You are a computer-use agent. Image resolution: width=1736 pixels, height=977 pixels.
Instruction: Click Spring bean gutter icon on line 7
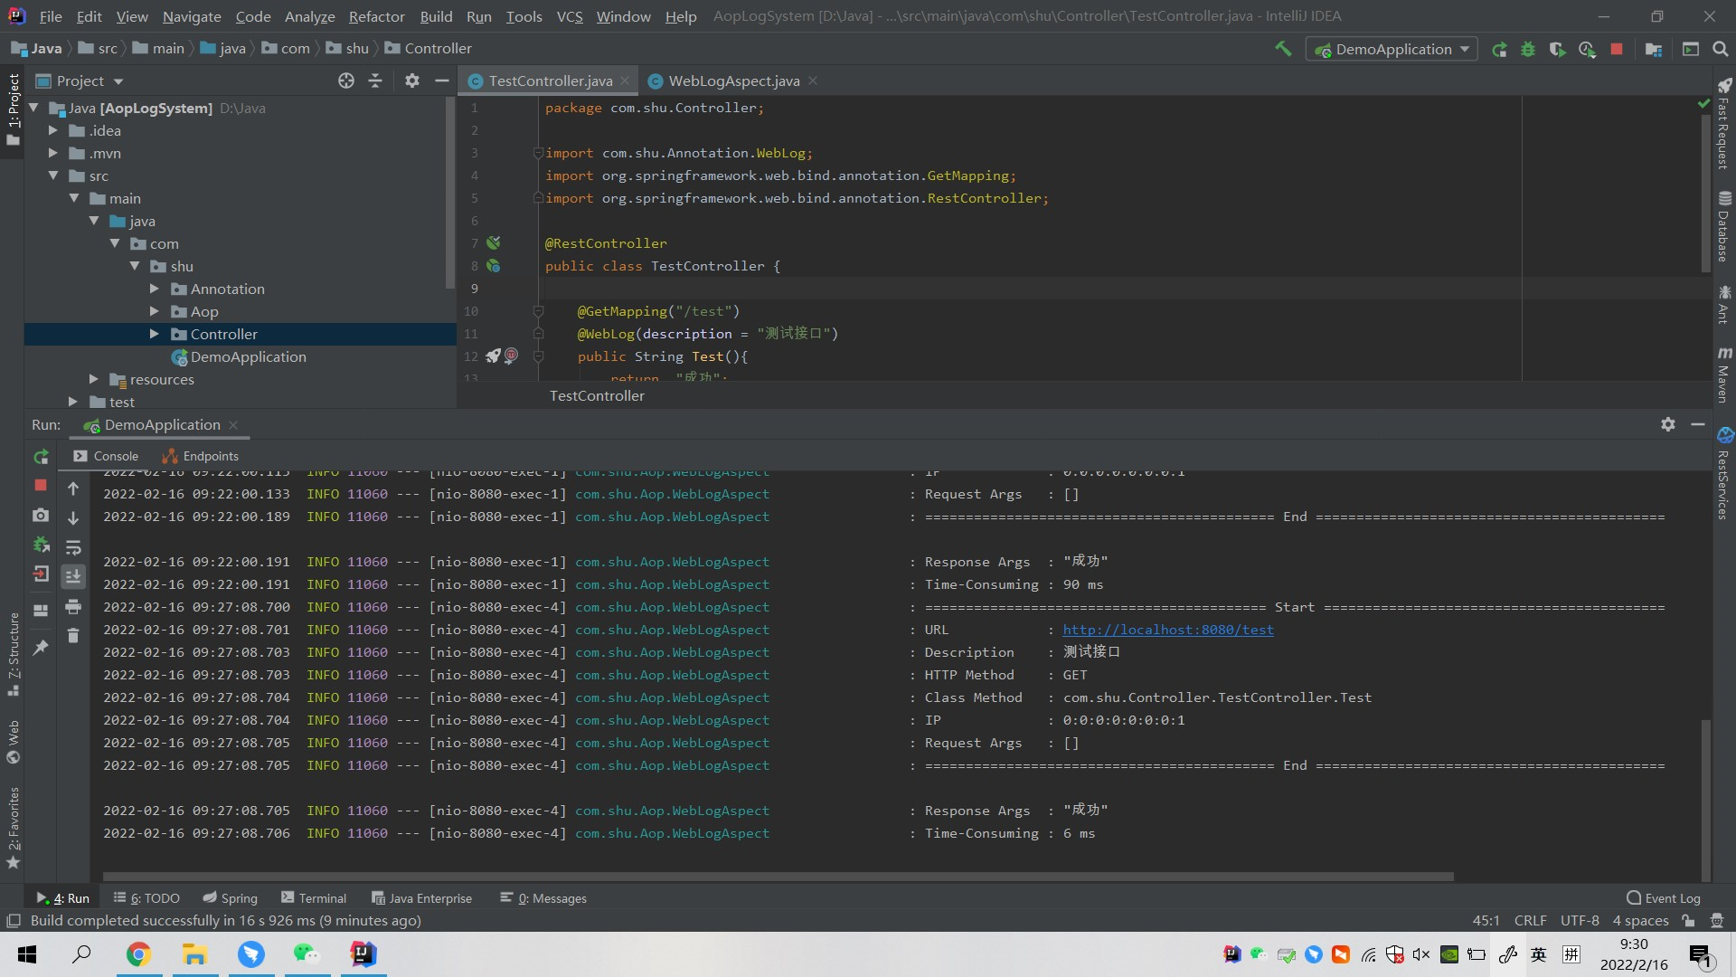493,242
